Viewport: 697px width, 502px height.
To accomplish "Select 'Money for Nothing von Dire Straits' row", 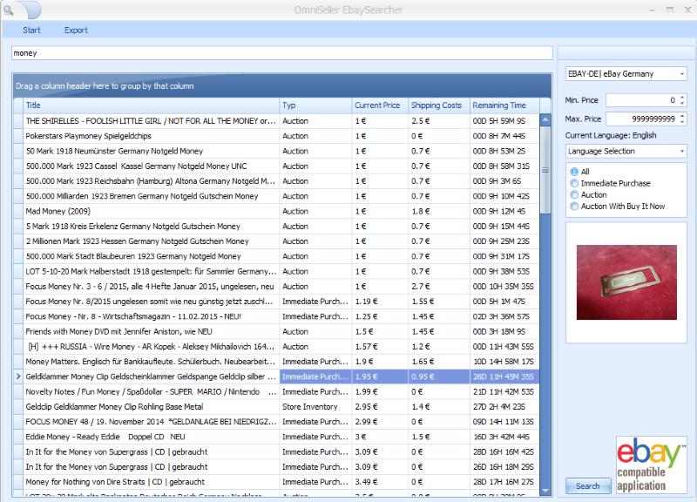I will click(x=276, y=482).
